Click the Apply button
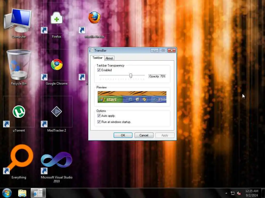The width and height of the screenshot is (265, 198). click(x=165, y=135)
